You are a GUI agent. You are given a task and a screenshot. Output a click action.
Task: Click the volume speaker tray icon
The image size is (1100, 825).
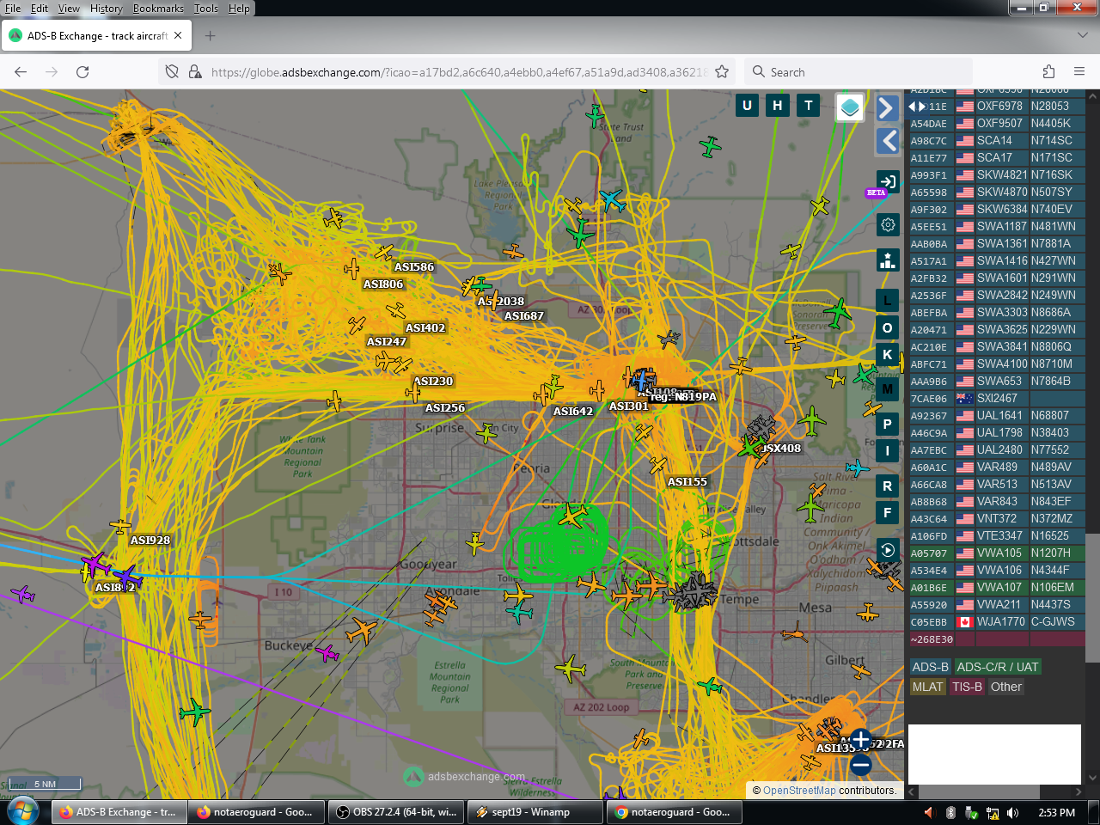[x=1013, y=812]
